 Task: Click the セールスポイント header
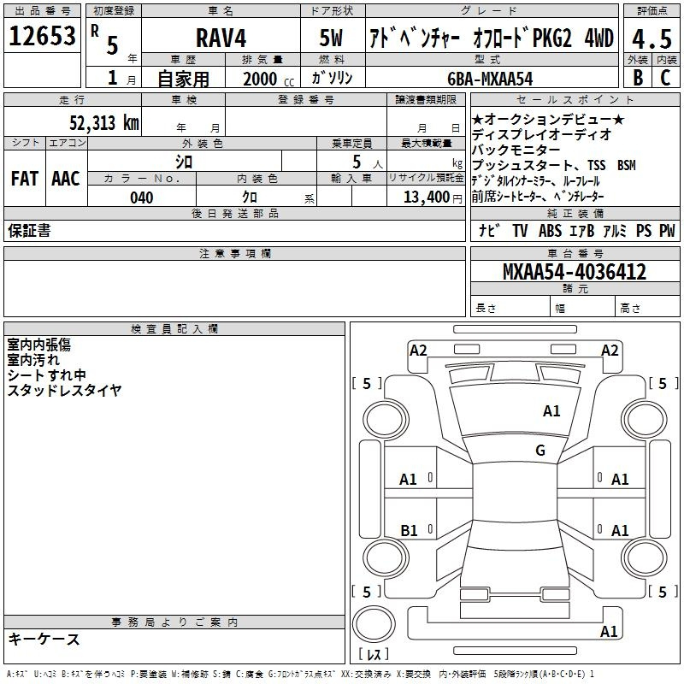coord(575,99)
